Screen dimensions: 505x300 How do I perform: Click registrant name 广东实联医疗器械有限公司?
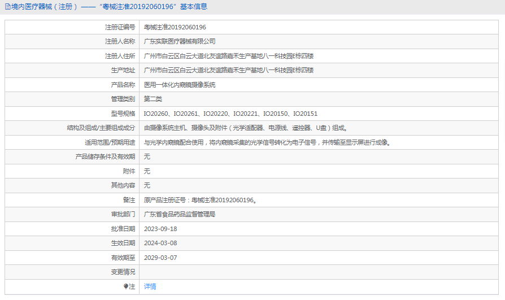click(180, 41)
